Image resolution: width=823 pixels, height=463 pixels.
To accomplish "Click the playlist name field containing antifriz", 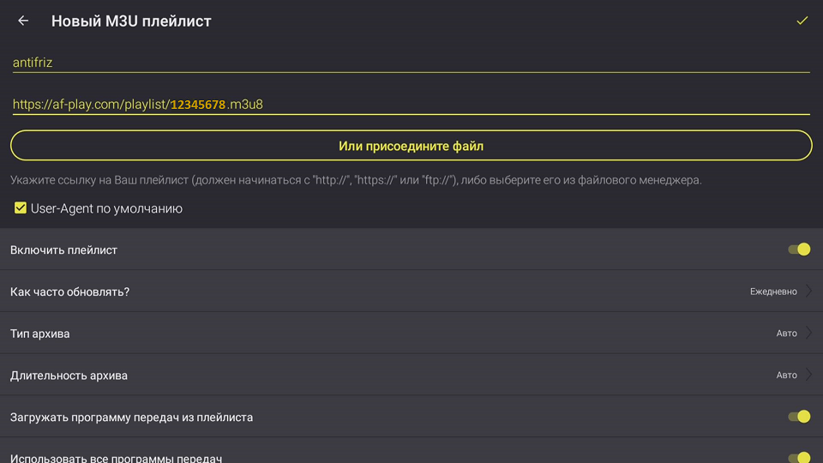I will (x=410, y=63).
